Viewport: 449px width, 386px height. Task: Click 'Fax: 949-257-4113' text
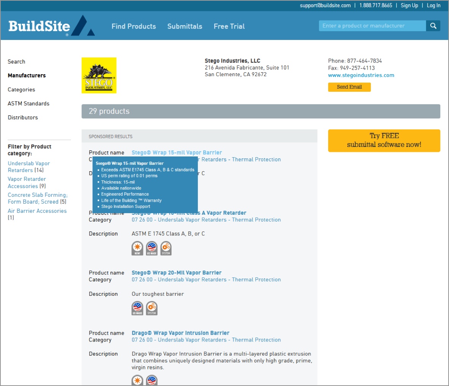pos(351,68)
